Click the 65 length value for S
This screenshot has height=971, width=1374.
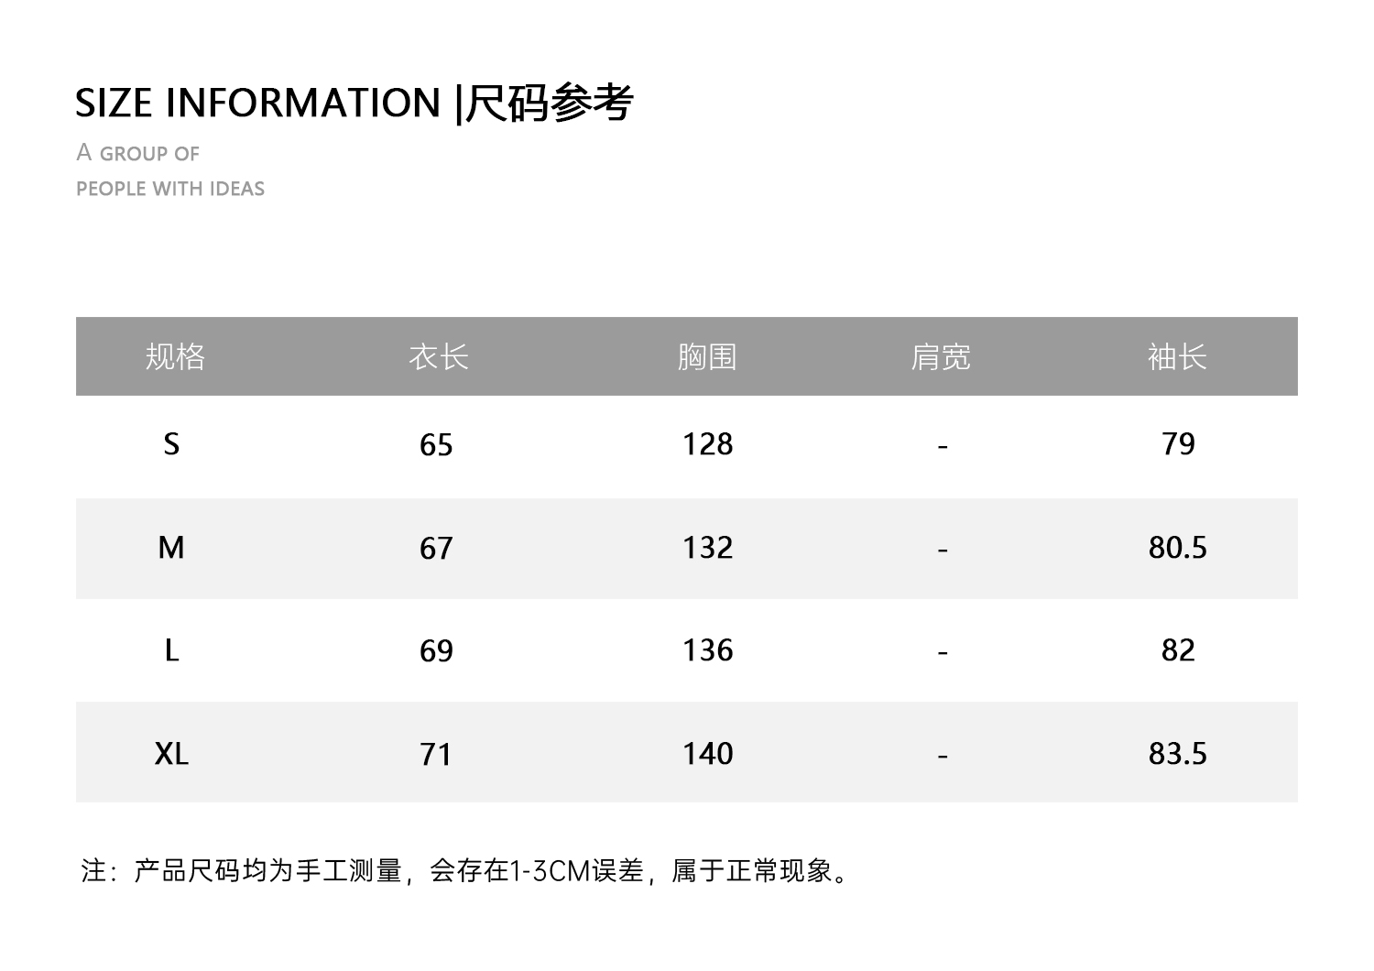[x=436, y=445]
